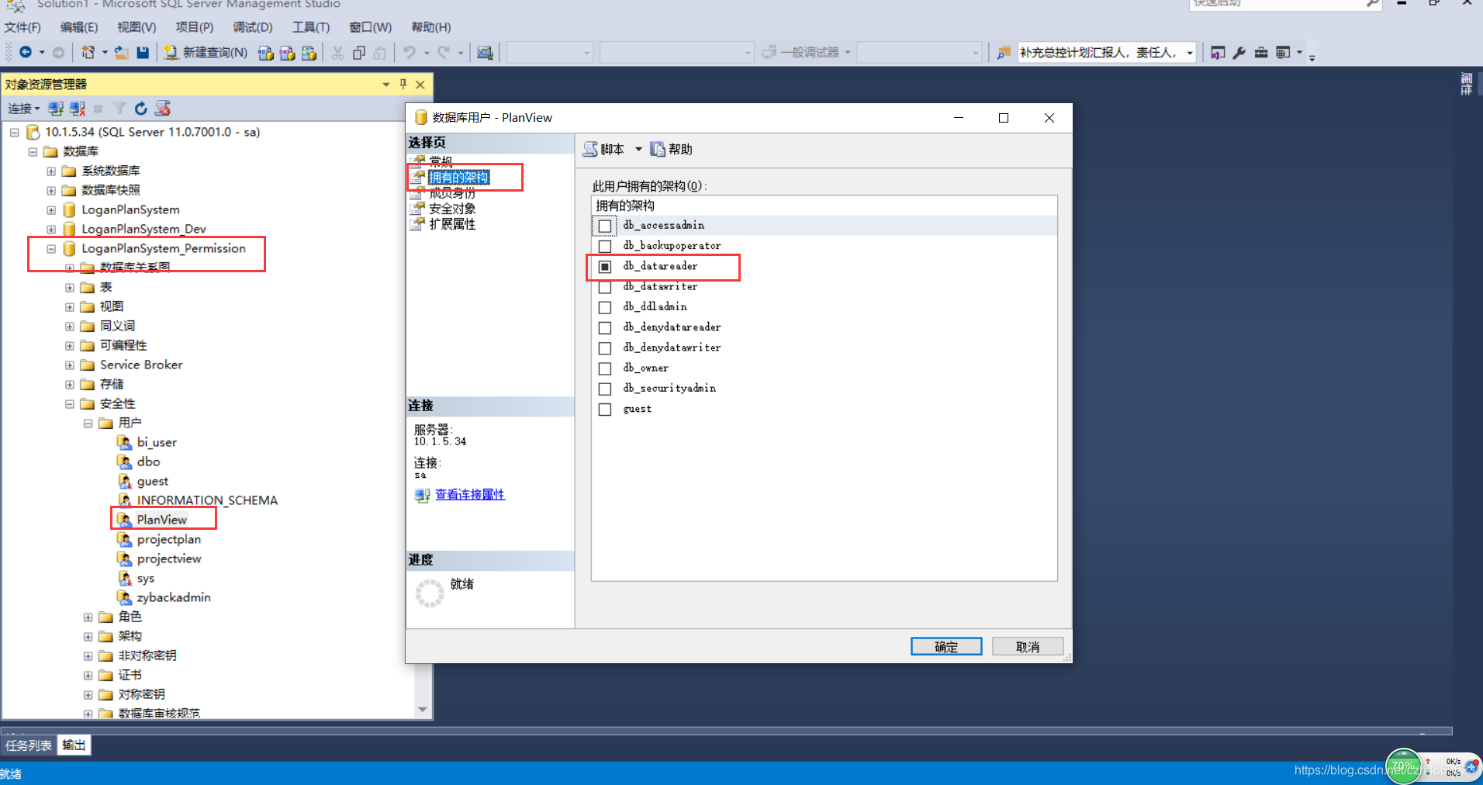The height and width of the screenshot is (785, 1483).
Task: Collapse the 10.1.5.34 server node
Action: pos(14,133)
